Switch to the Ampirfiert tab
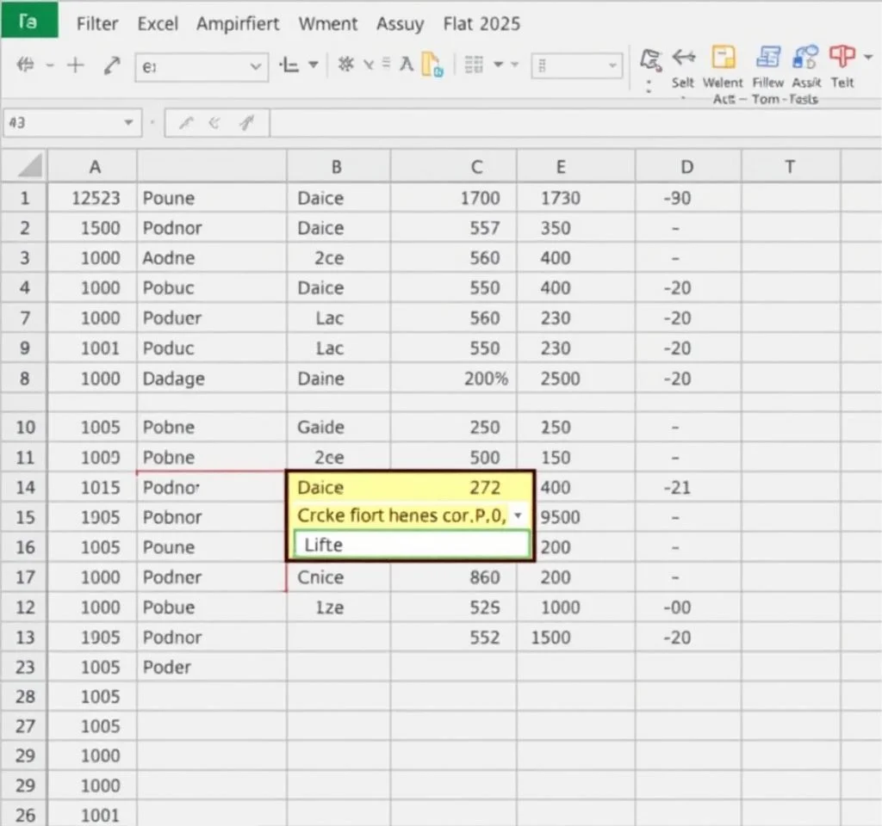Viewport: 882px width, 826px height. [238, 23]
